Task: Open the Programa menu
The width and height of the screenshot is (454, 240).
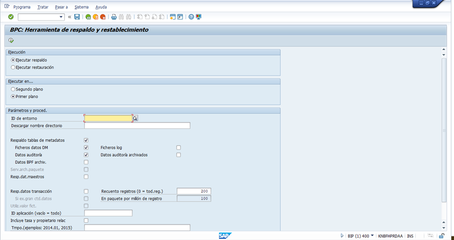Action: pos(21,7)
